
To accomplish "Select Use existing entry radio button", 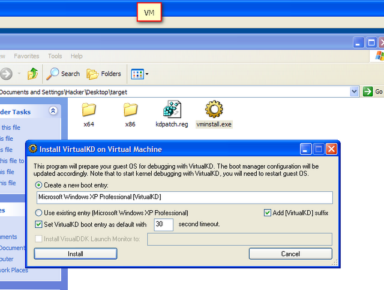I will coord(38,213).
